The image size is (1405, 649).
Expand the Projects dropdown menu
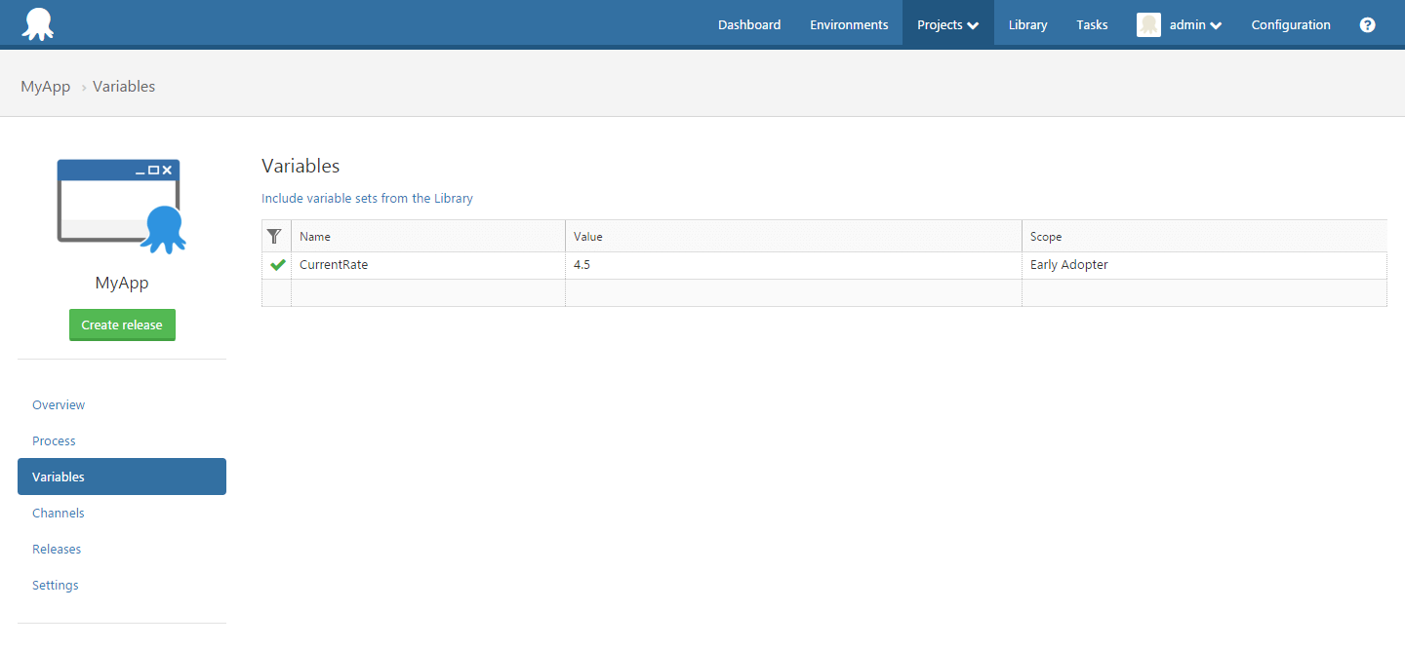947,25
